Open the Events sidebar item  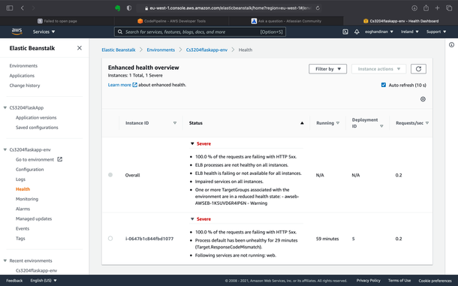point(23,228)
